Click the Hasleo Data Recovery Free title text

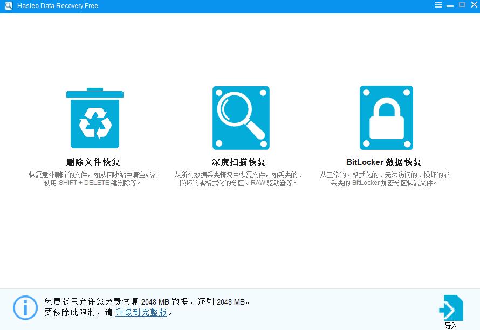click(x=58, y=6)
